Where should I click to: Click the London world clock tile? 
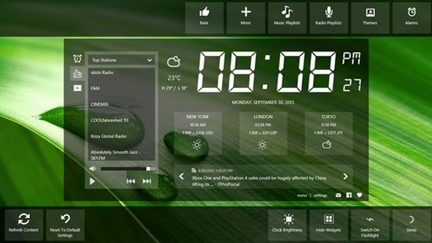(x=263, y=133)
